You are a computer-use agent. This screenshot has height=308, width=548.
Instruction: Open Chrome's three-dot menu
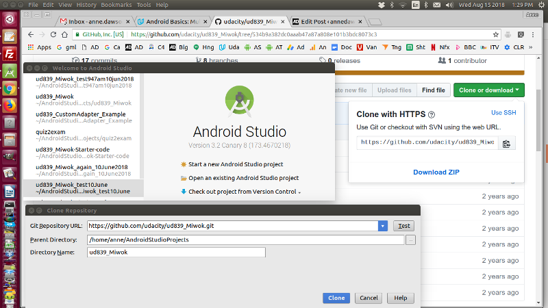pyautogui.click(x=533, y=35)
